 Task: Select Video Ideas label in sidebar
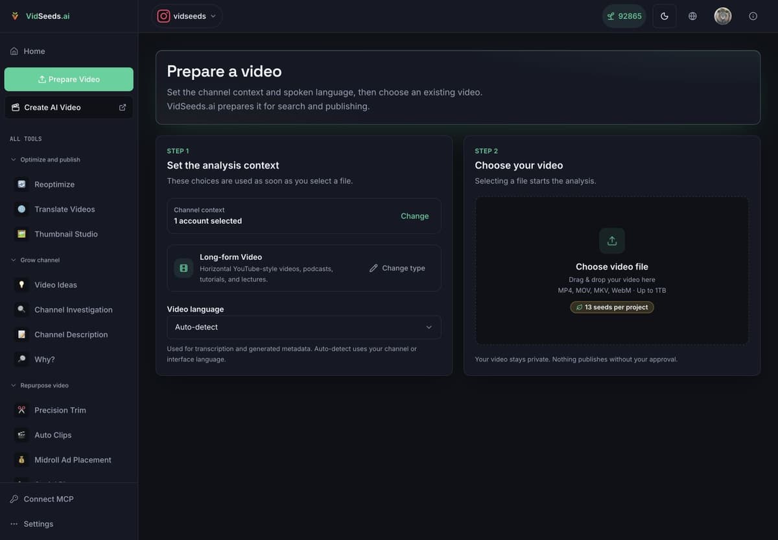[56, 285]
